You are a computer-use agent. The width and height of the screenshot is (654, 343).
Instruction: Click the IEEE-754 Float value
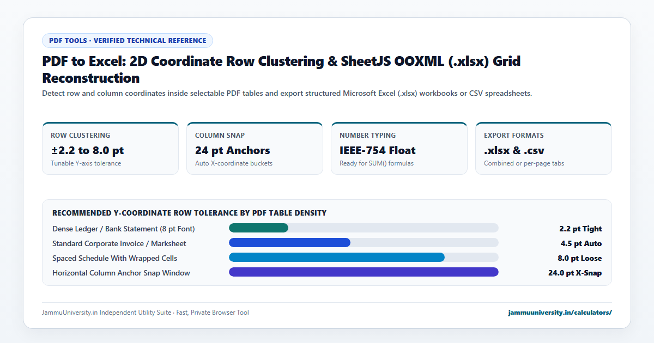[378, 150]
